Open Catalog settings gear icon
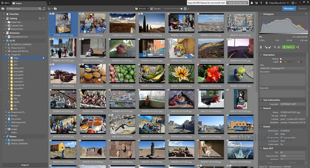 tap(43, 18)
